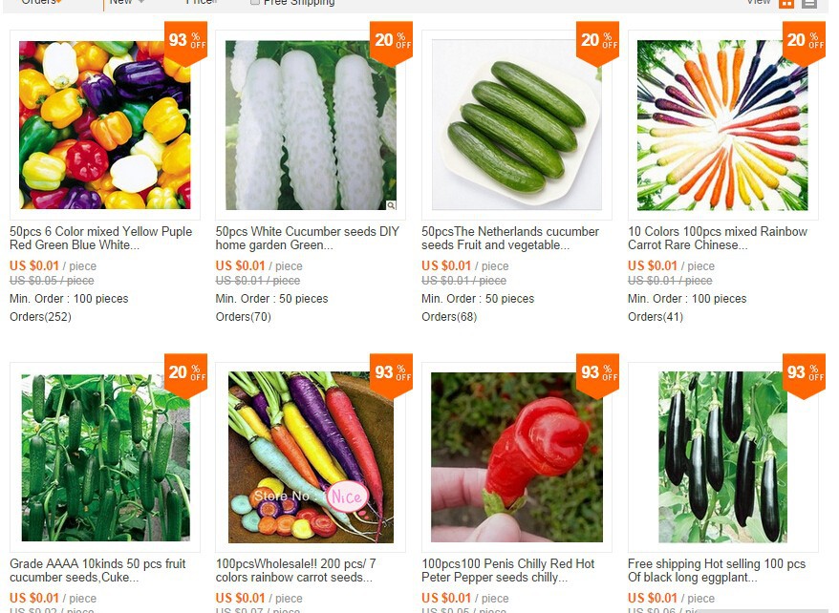Open 50pcs 6 Color mixed pepper title

point(100,239)
